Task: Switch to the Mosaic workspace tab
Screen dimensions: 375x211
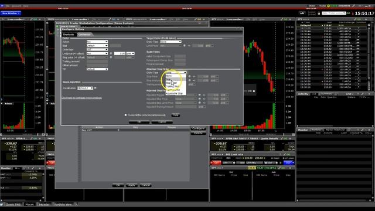Action: click(x=30, y=205)
